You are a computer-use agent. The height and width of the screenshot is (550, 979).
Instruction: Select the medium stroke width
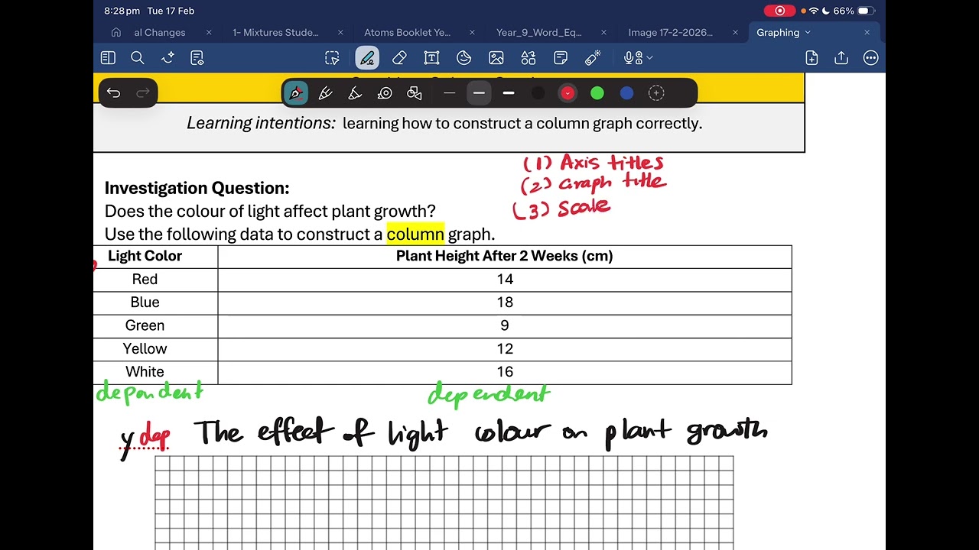(x=479, y=93)
